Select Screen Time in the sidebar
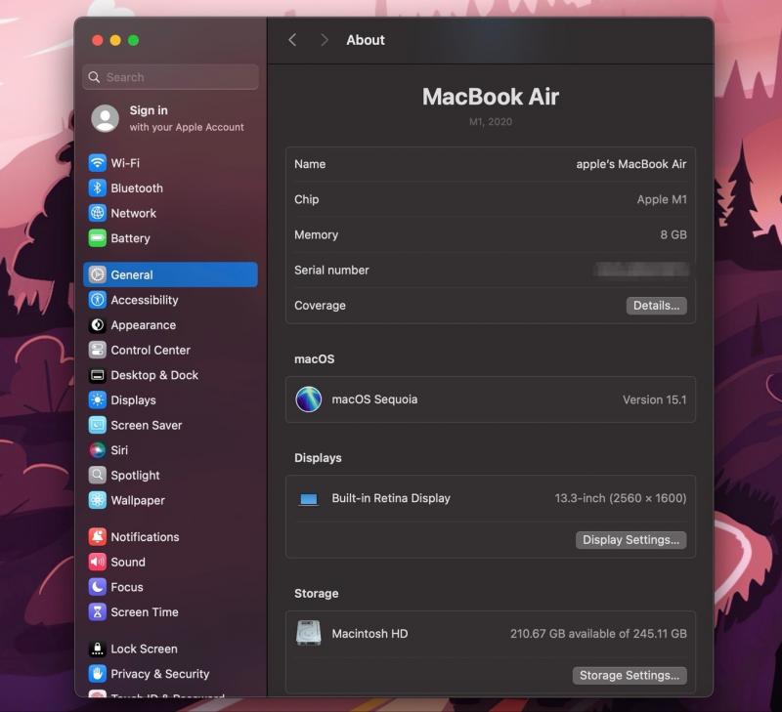Image resolution: width=782 pixels, height=712 pixels. click(170, 611)
